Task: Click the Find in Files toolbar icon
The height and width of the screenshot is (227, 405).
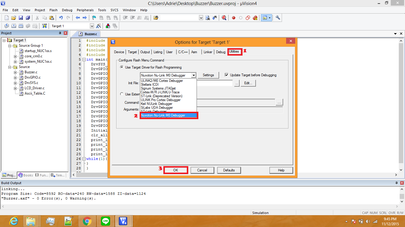Action: click(156, 18)
